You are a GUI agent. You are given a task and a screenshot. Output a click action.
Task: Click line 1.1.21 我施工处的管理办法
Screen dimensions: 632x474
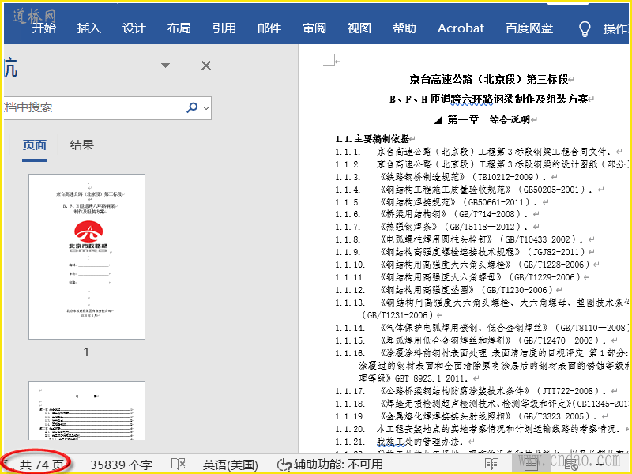[x=400, y=442]
